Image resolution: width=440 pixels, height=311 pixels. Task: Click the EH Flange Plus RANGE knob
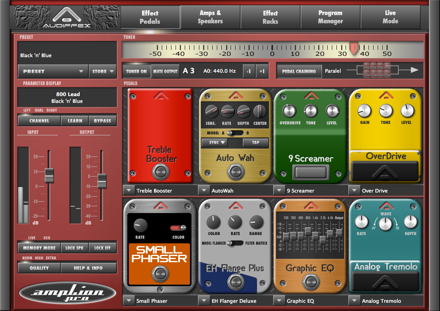coord(256,222)
